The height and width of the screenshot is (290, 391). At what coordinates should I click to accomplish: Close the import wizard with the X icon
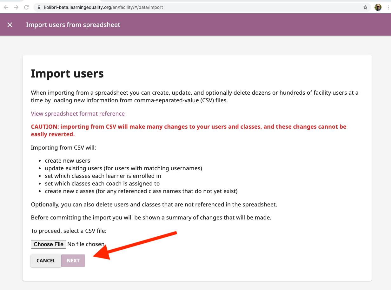pos(10,24)
